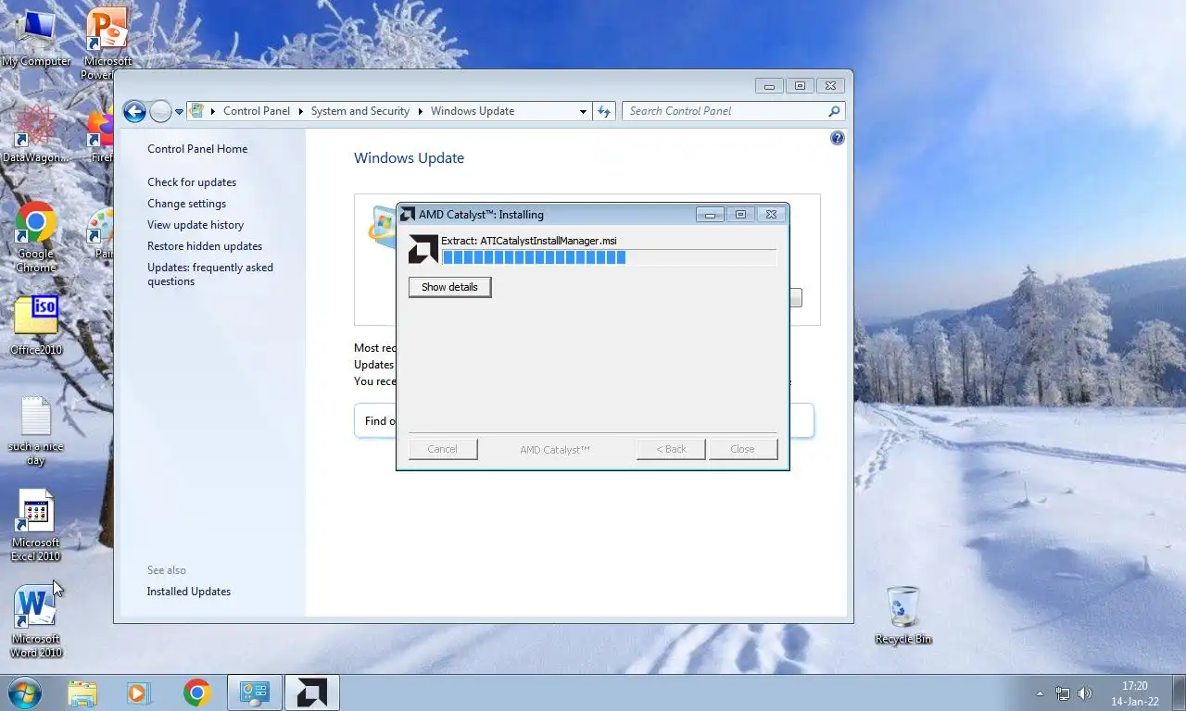This screenshot has height=711, width=1186.
Task: Click the Control Panel back arrow
Action: (134, 111)
